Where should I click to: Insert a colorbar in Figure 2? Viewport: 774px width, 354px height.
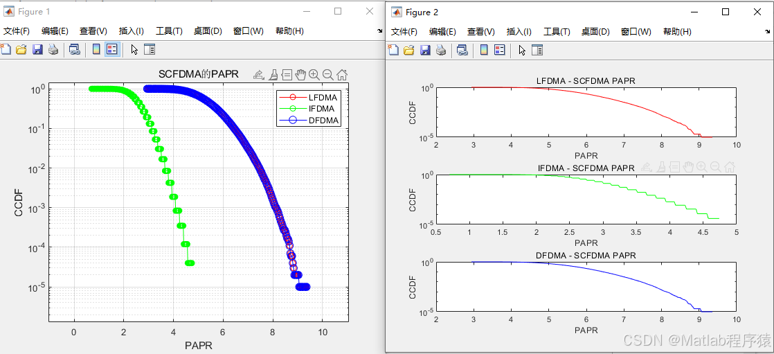point(484,49)
